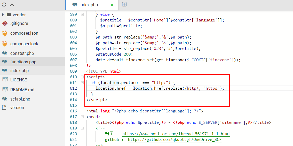Switch to the index.php editor tab
293x146 pixels.
click(89, 5)
